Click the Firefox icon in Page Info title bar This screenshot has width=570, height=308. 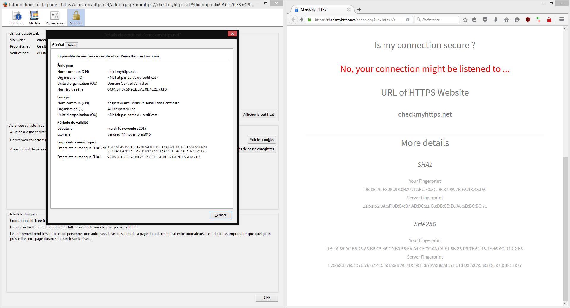pyautogui.click(x=5, y=4)
